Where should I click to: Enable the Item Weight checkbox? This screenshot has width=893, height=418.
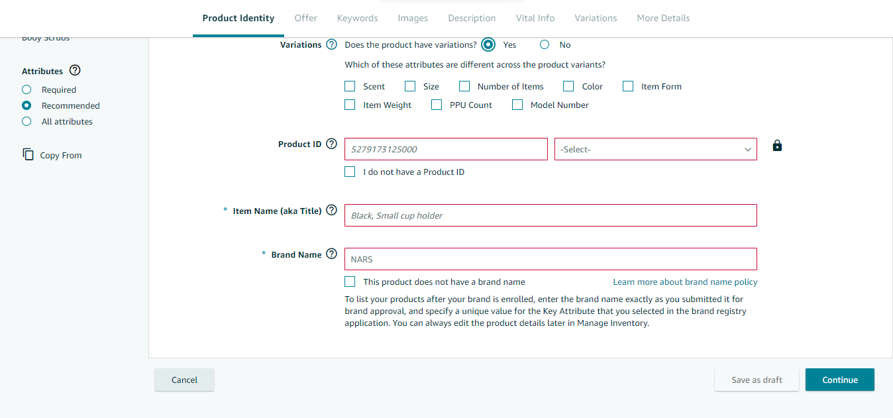pyautogui.click(x=350, y=105)
